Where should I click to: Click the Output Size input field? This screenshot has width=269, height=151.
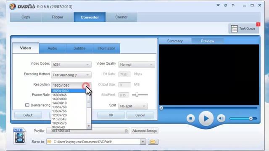point(124,85)
